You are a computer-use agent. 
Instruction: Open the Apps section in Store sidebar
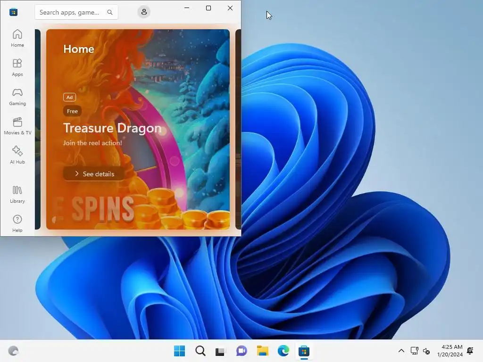[17, 68]
